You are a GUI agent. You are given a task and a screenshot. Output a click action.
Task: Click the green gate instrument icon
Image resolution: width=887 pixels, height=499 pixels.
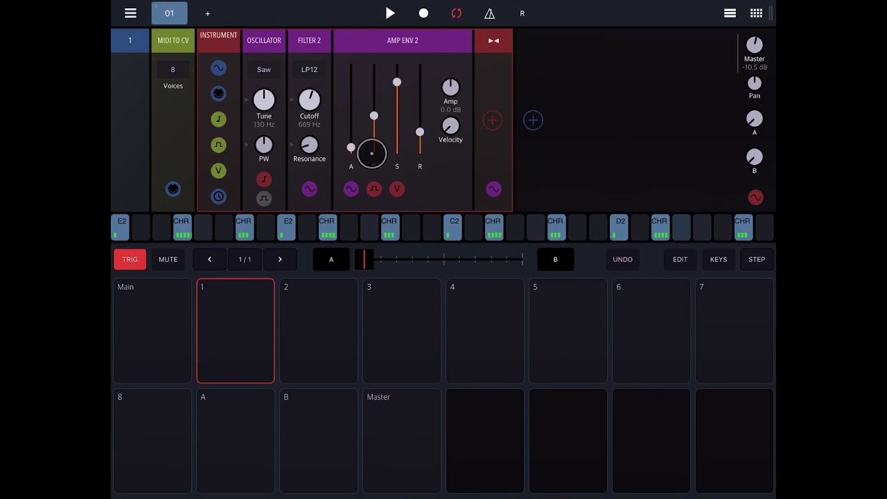pyautogui.click(x=218, y=145)
